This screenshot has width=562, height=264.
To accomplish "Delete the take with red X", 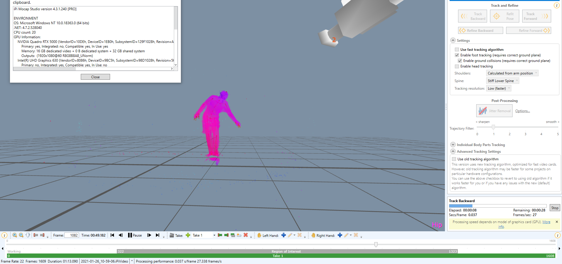I will point(246,235).
